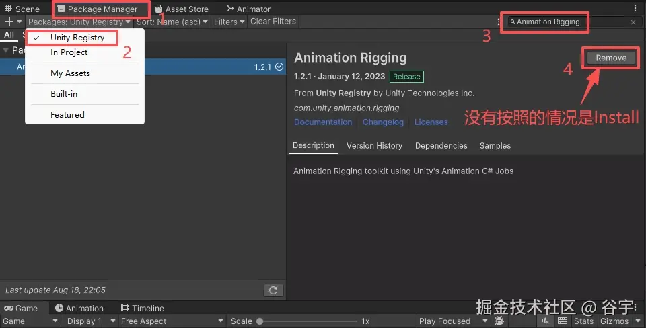Switch to the Game tab
Viewport: 646px width, 328px height.
21,309
